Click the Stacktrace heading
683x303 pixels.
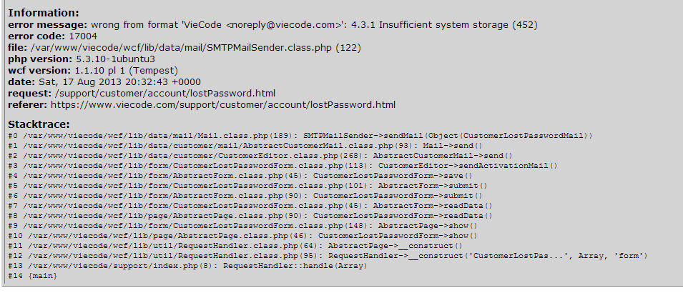(x=39, y=124)
